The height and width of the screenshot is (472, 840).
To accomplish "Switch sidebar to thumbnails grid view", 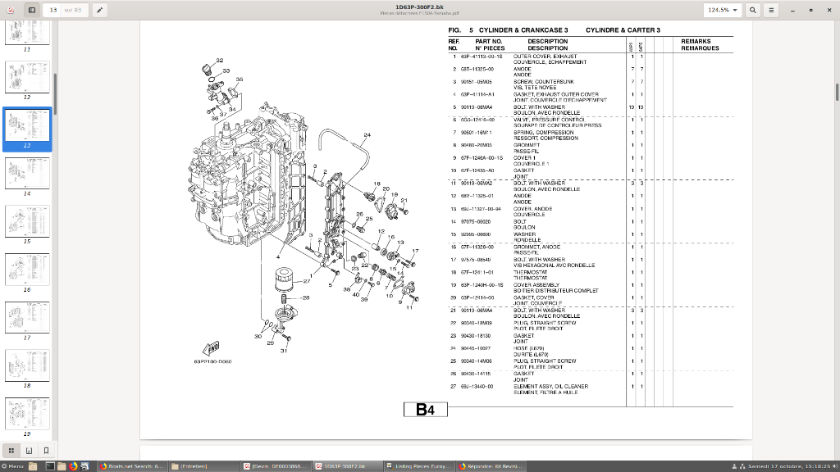I will click(x=11, y=451).
